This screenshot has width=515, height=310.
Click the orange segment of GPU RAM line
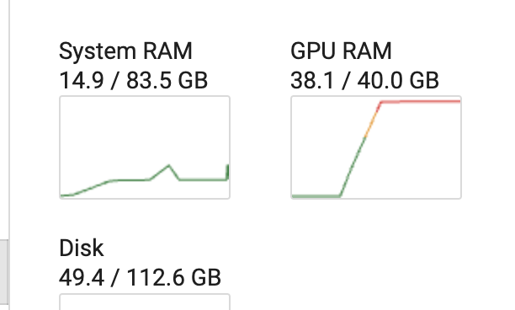(373, 120)
